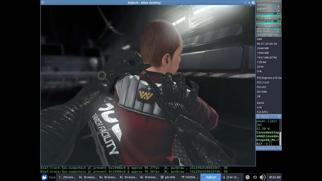Screen dimensions: 322x181
Task: Switch to the Chrome [3 de 14 taskbar window
Action: (231, 177)
